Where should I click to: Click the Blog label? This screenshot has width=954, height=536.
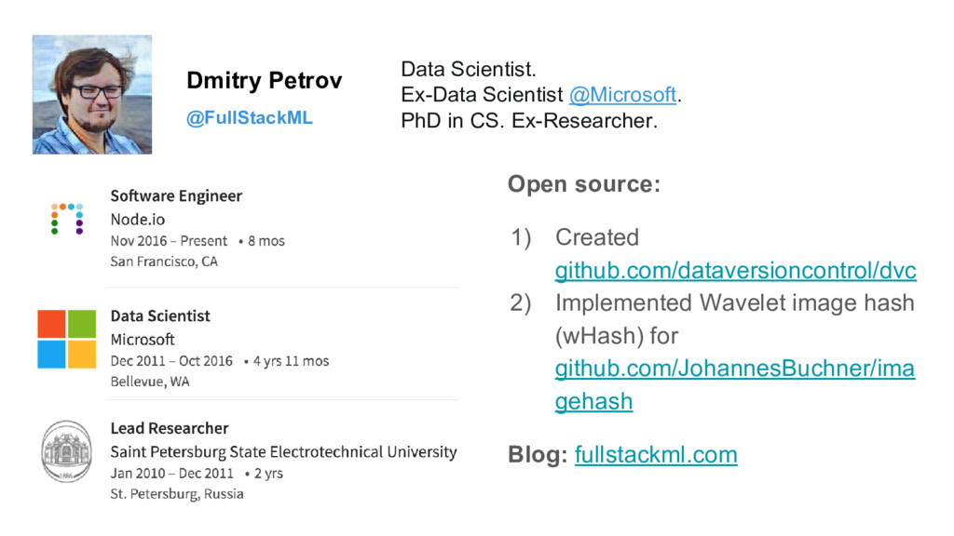[538, 454]
